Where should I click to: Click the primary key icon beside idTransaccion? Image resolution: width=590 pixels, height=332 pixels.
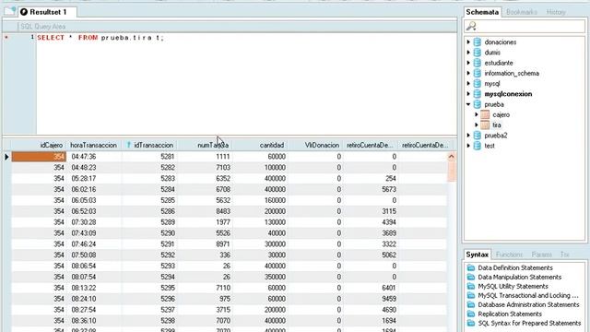[128, 145]
